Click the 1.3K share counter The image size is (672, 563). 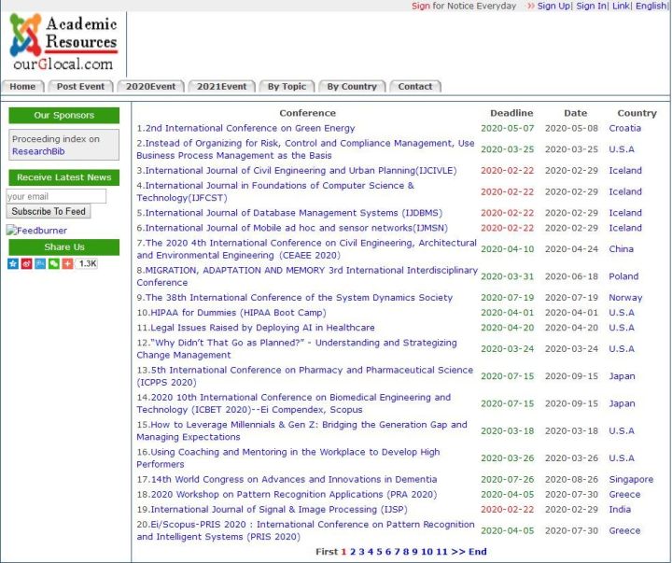coord(87,263)
